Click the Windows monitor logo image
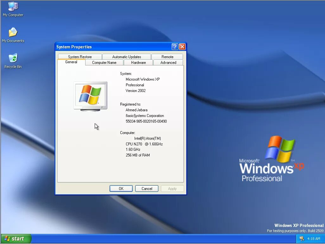Screen dimensions: 325x244 click(x=91, y=96)
